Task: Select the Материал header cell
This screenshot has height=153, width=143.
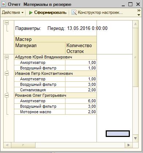Action: 40,48
